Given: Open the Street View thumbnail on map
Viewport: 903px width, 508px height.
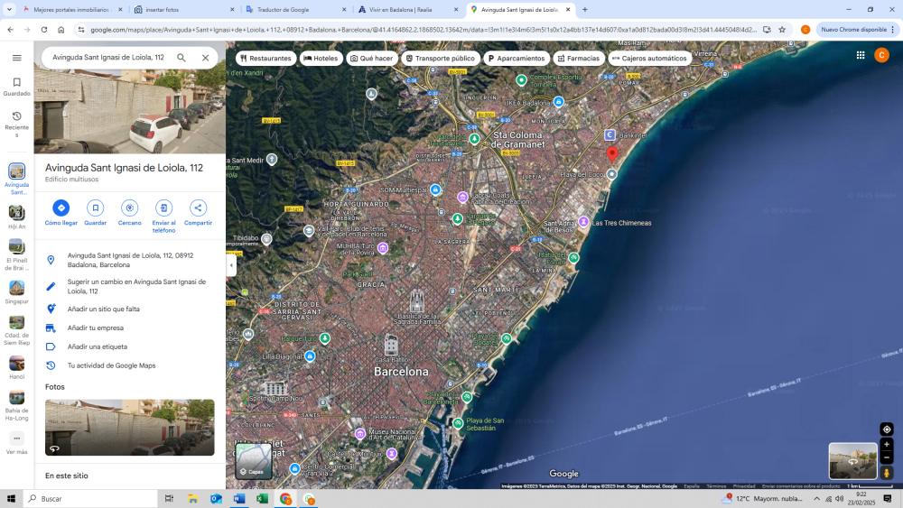Looking at the screenshot, I should pyautogui.click(x=853, y=461).
